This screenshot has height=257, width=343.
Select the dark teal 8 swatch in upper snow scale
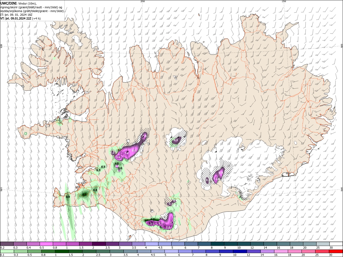point(217,244)
